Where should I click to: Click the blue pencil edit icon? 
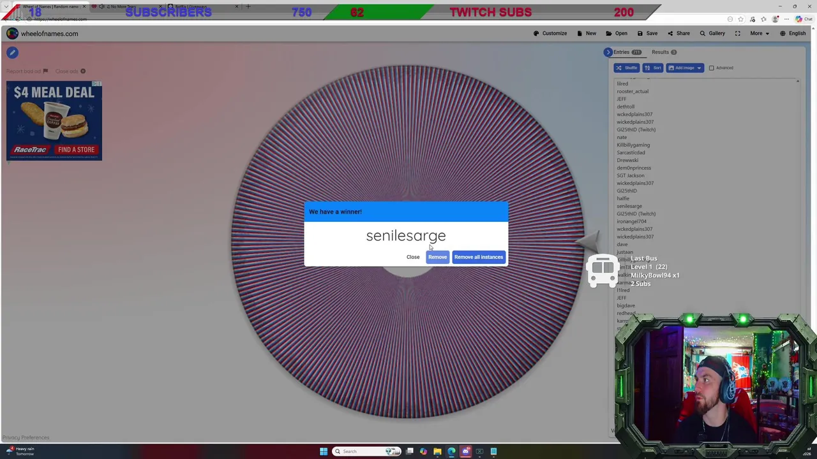[12, 53]
